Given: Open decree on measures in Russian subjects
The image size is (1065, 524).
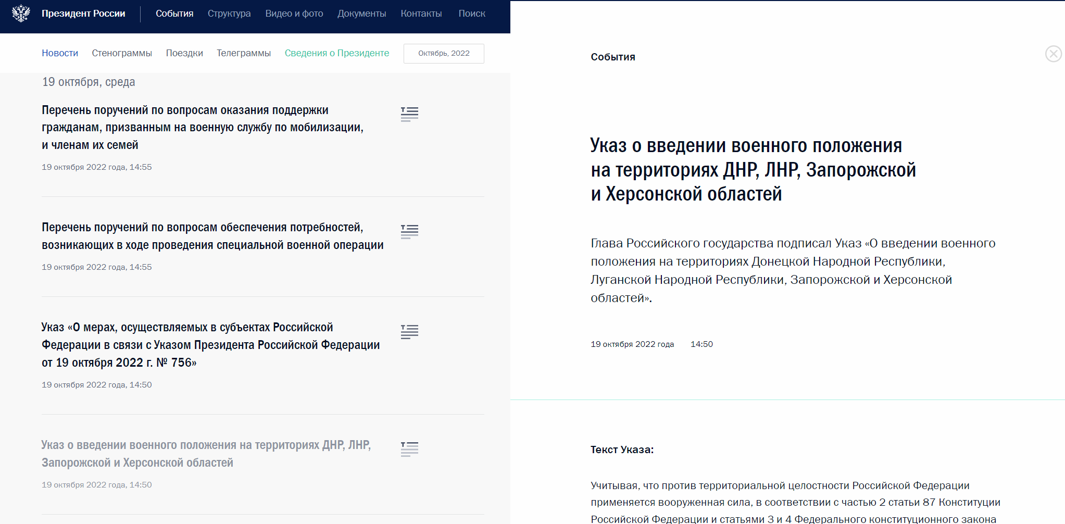Looking at the screenshot, I should pos(210,345).
